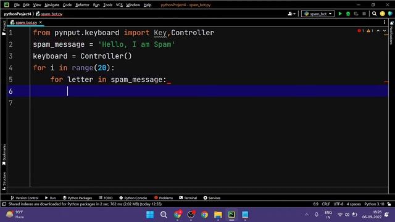
Task: Open Search Everywhere magnifier
Action: tap(375, 14)
